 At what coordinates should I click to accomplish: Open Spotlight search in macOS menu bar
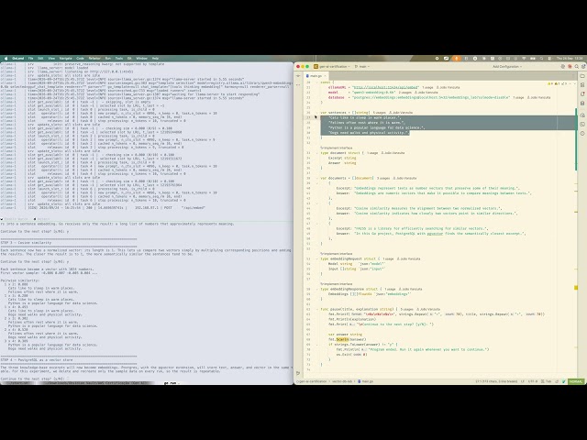541,59
